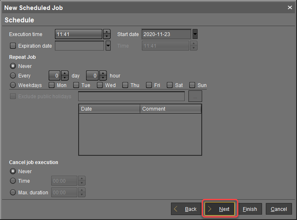Decrease the Execution time with down arrow

[x=107, y=36]
